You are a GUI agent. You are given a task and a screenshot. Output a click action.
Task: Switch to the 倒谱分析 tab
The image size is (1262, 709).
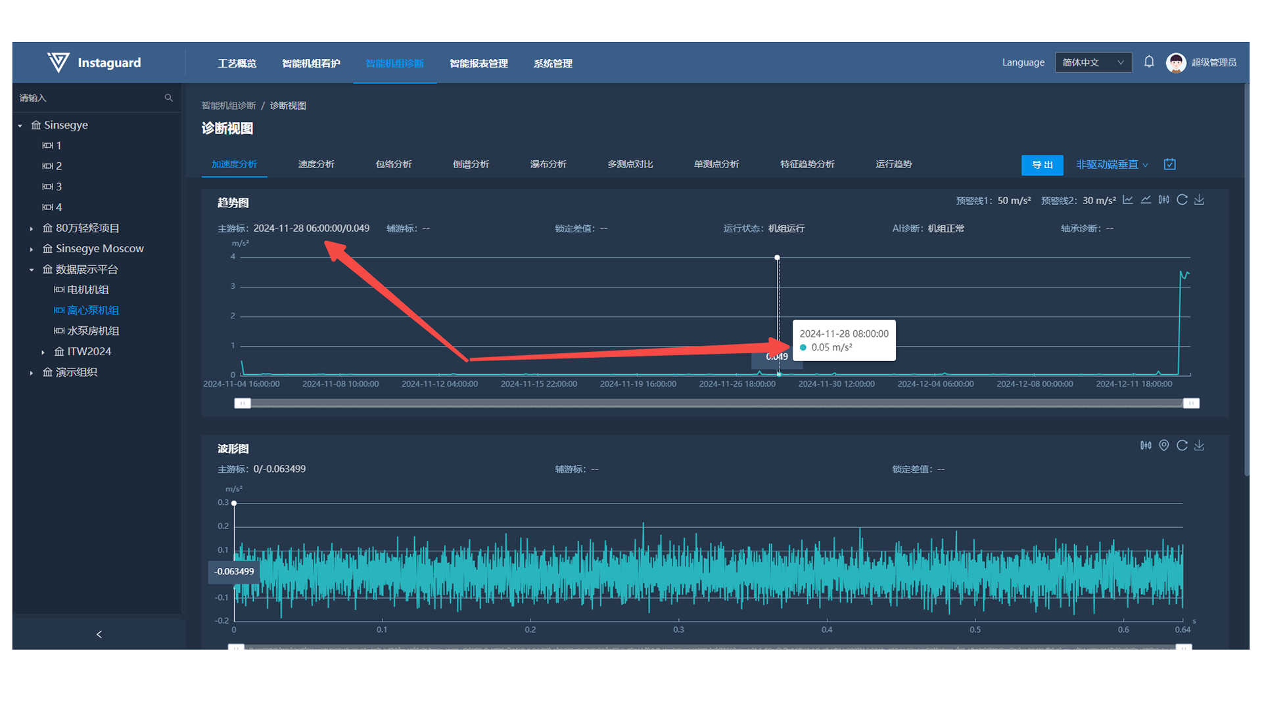tap(471, 164)
